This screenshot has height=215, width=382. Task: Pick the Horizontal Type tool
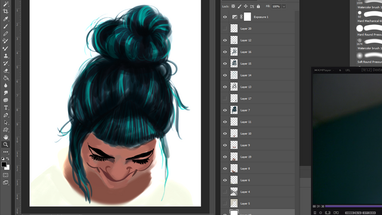[x=5, y=107]
